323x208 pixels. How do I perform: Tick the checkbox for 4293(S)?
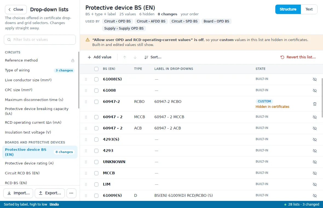pos(96,139)
